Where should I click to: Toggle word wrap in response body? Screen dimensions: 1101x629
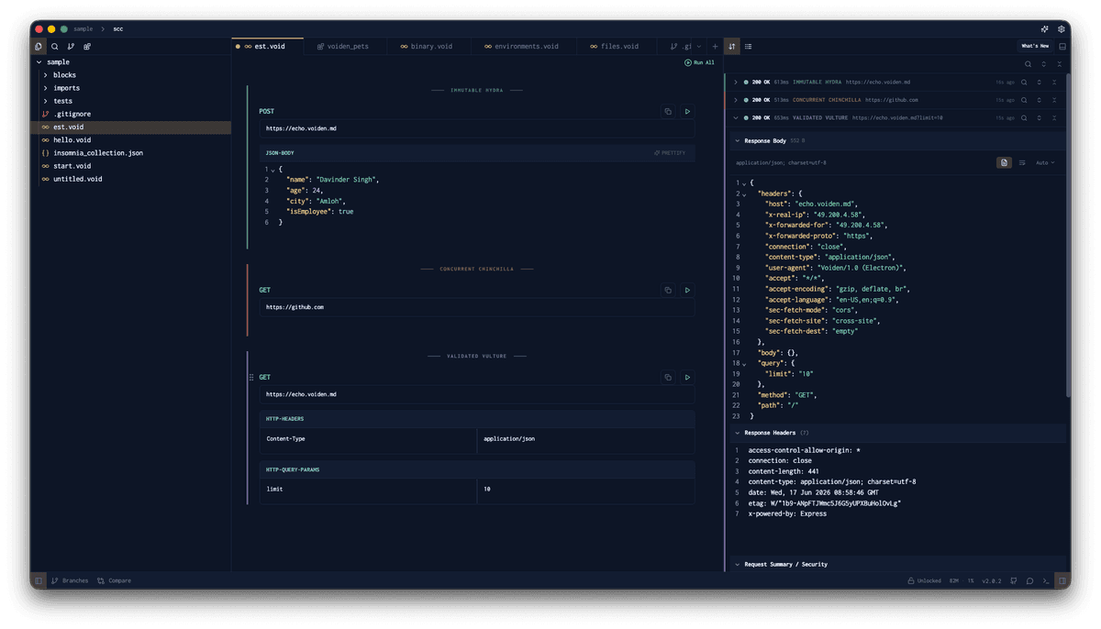click(1022, 162)
